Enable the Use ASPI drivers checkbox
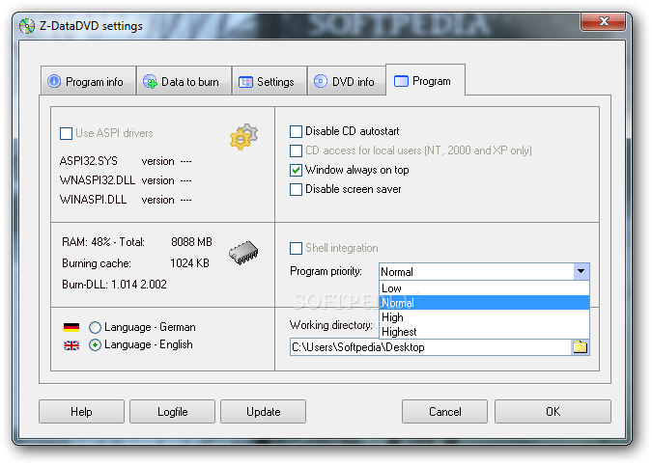Image resolution: width=652 pixels, height=465 pixels. pyautogui.click(x=66, y=134)
